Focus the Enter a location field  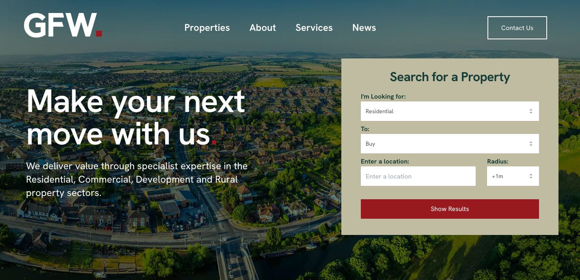(x=418, y=176)
